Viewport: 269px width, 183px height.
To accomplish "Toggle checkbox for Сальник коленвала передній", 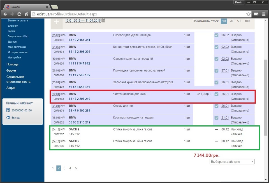I will tap(217, 59).
